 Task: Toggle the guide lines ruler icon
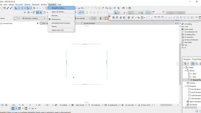tap(16, 8)
